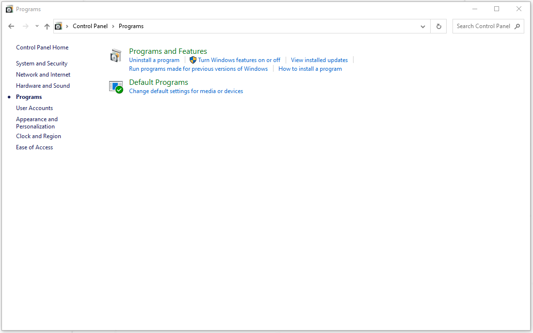Open Programs and Features heading
The image size is (533, 333).
168,51
